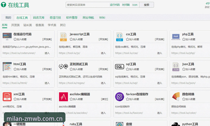The height and width of the screenshot is (126, 210).
Task: Star favicon在线制作 to add to favorites
Action: tap(127, 99)
